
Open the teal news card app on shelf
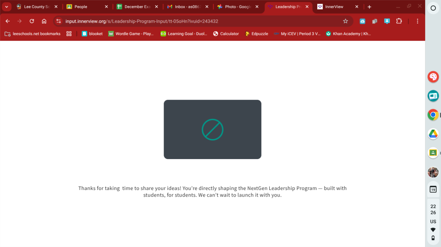pos(433,96)
